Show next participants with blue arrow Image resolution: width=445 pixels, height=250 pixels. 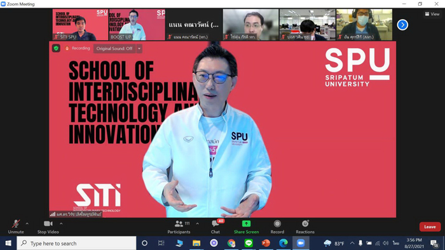point(402,25)
